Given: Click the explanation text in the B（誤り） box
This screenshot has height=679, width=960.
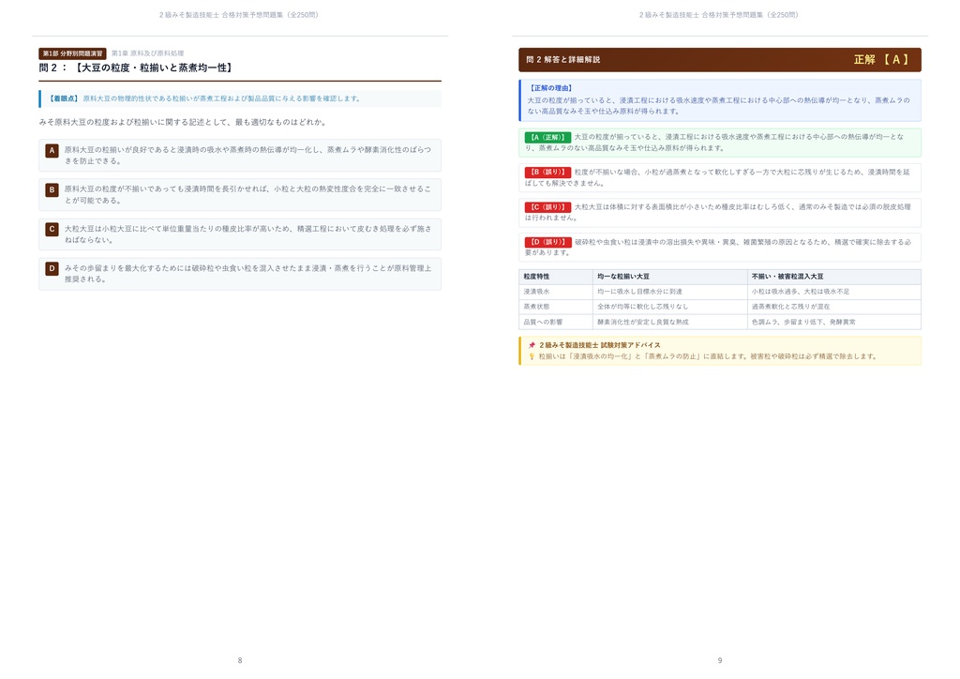Looking at the screenshot, I should click(717, 177).
